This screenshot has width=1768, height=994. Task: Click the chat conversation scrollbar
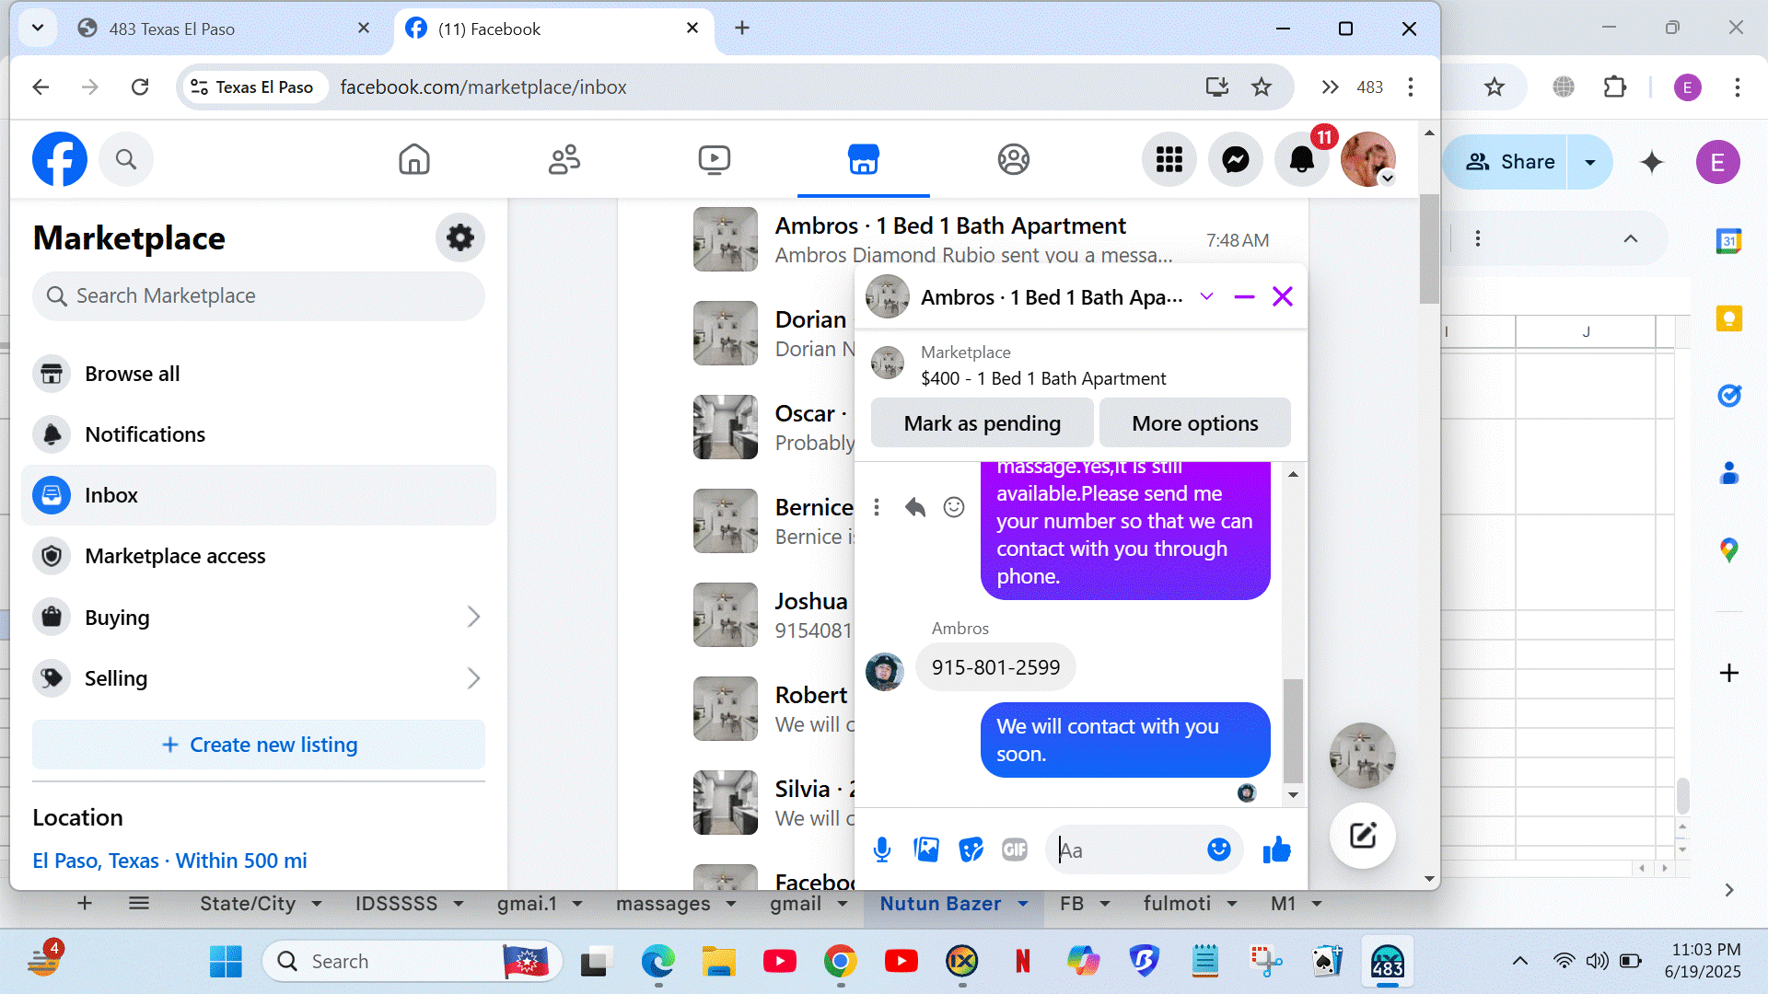click(x=1293, y=730)
